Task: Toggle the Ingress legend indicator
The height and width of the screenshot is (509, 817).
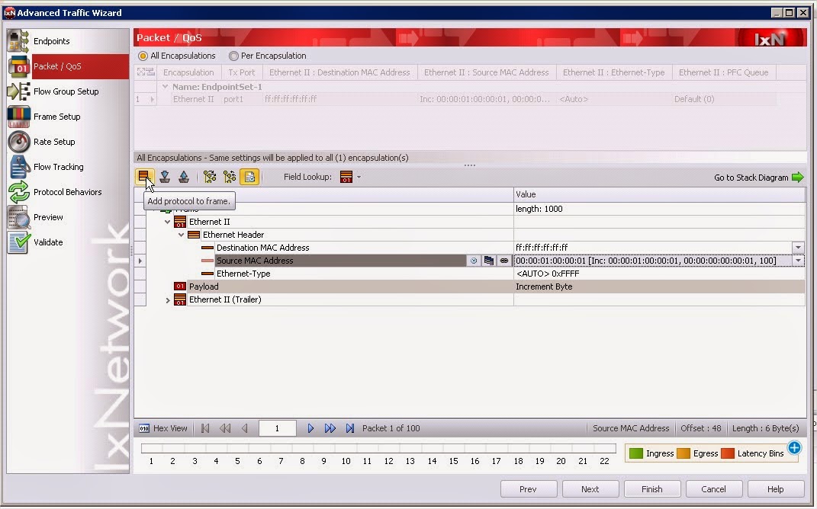Action: [636, 453]
